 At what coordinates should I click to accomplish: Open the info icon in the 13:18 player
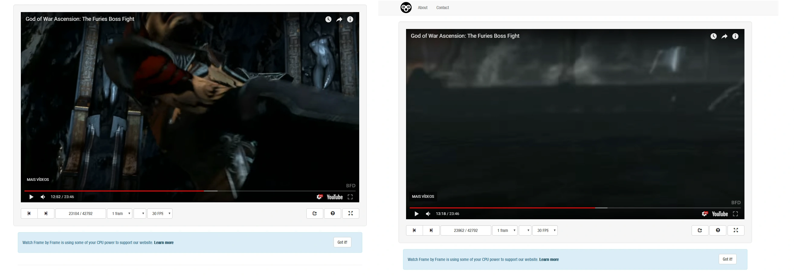coord(735,36)
